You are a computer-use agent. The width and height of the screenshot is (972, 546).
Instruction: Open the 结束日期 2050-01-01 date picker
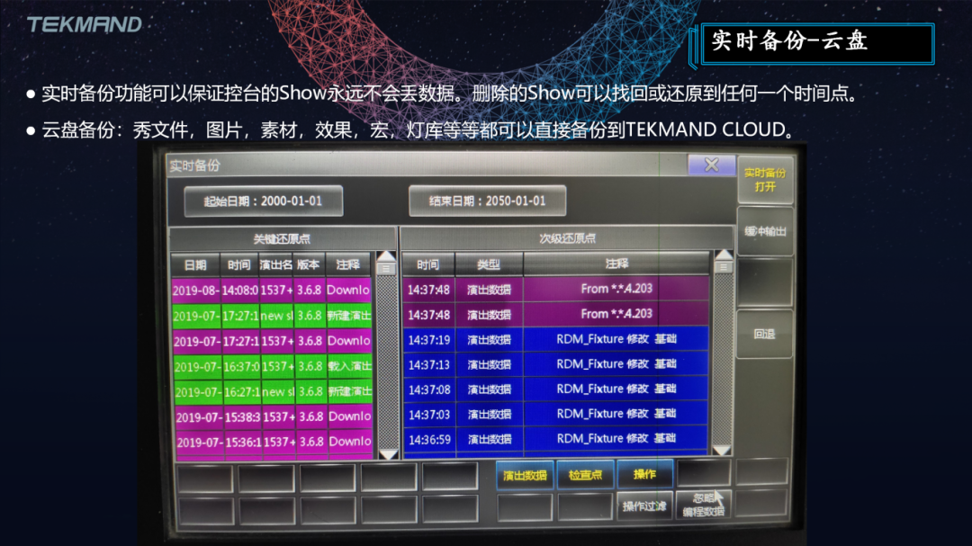pyautogui.click(x=487, y=201)
